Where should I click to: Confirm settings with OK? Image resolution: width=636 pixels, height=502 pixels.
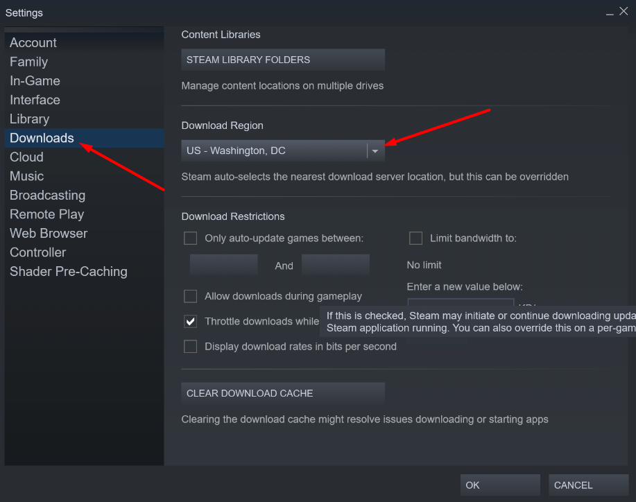click(500, 485)
